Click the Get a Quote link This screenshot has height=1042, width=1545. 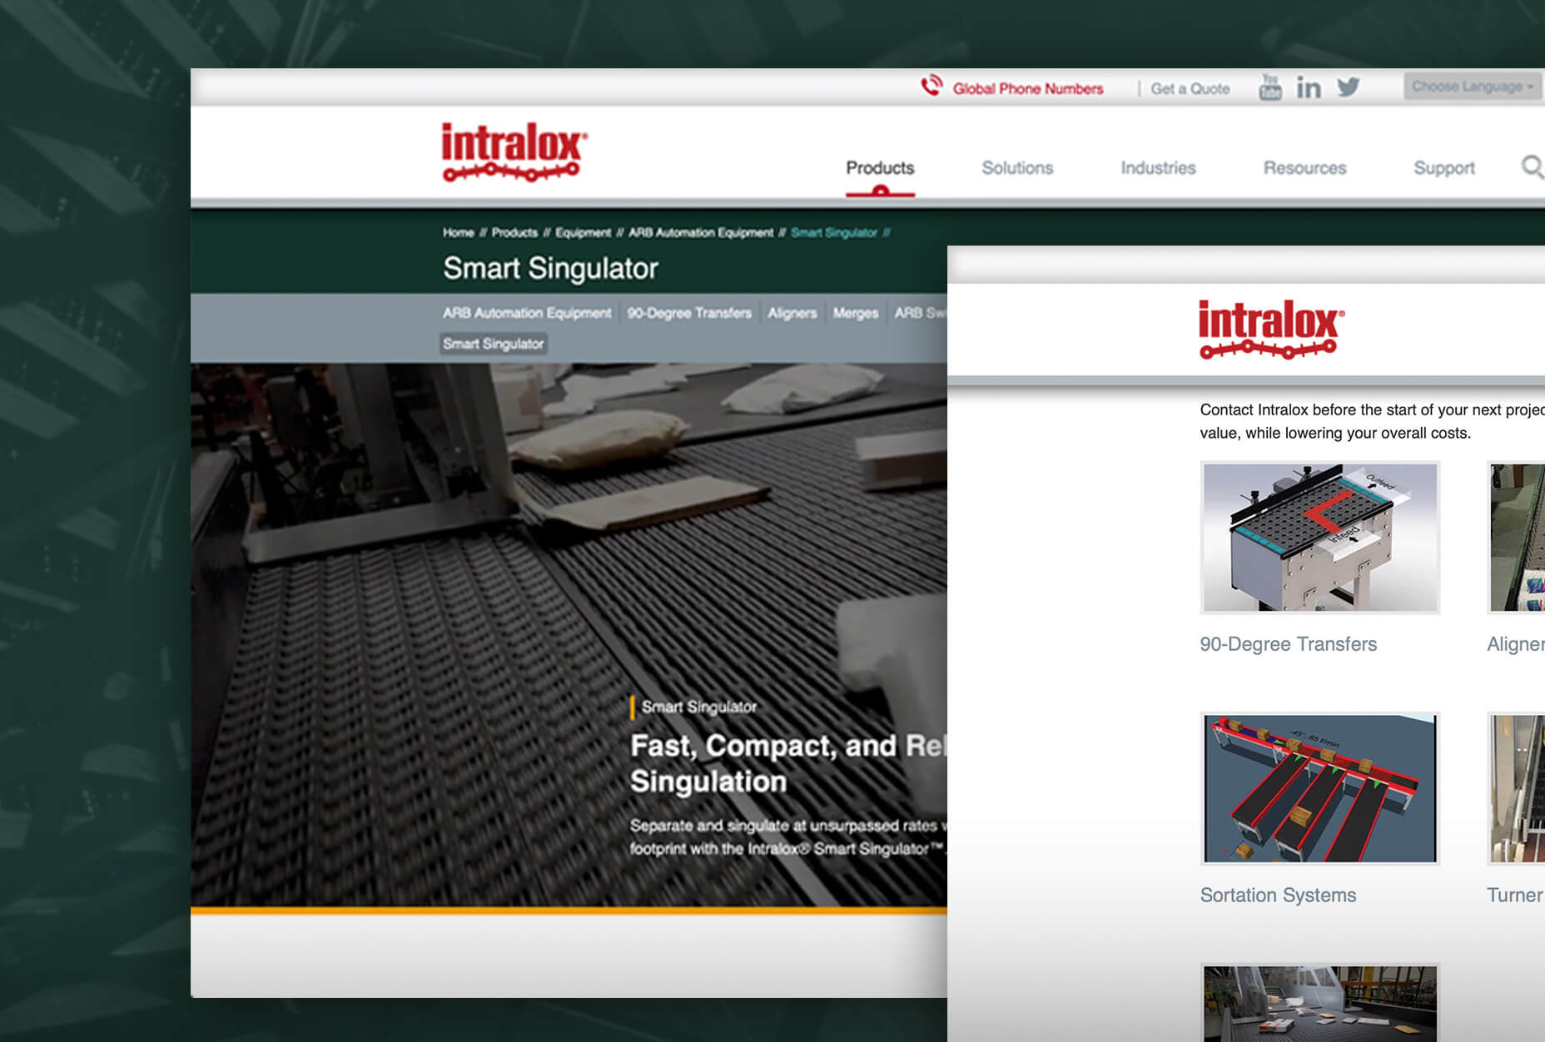[1190, 89]
